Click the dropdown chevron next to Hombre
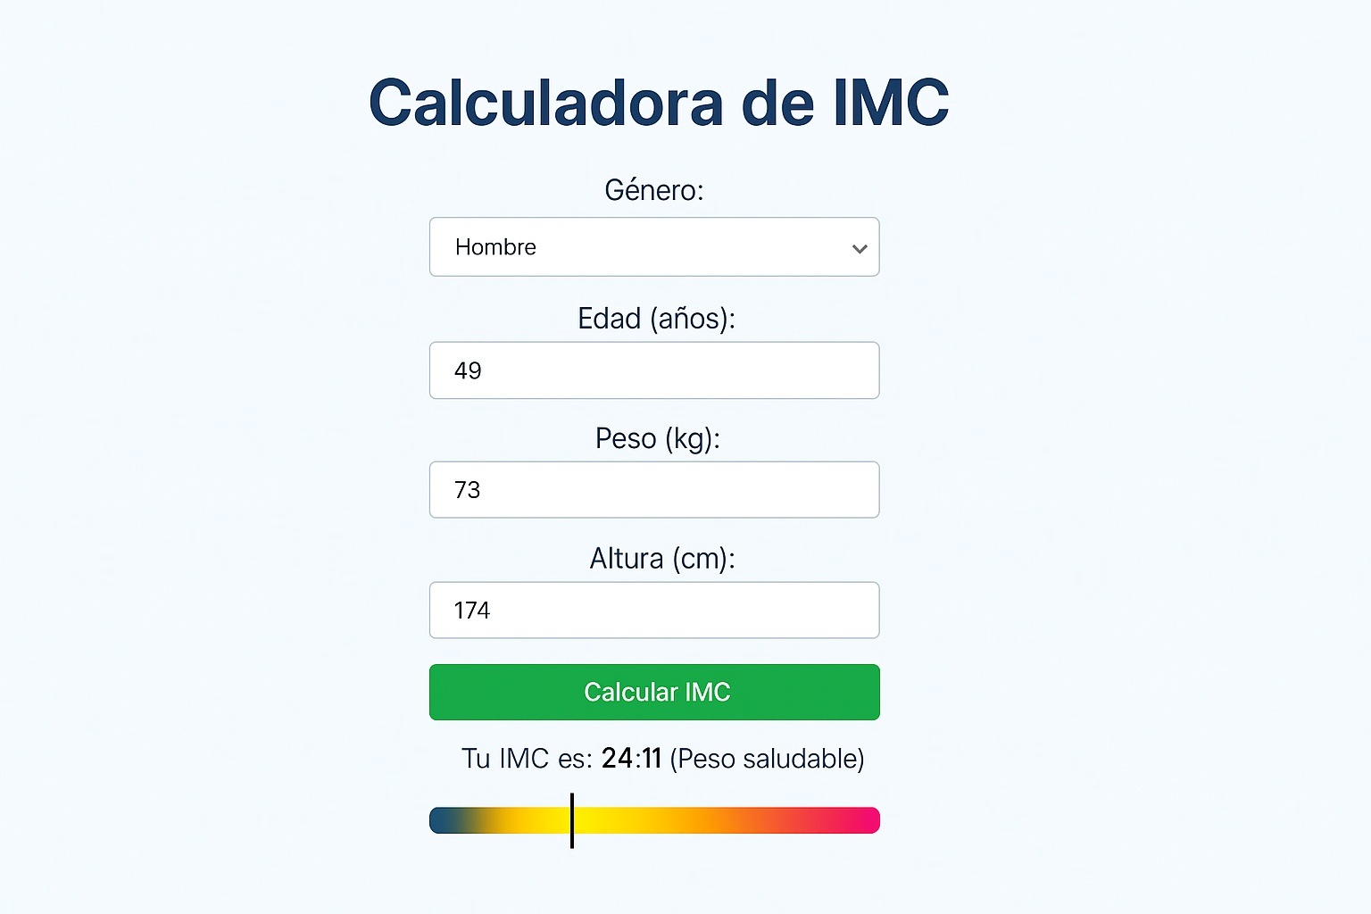The width and height of the screenshot is (1371, 914). [x=858, y=247]
